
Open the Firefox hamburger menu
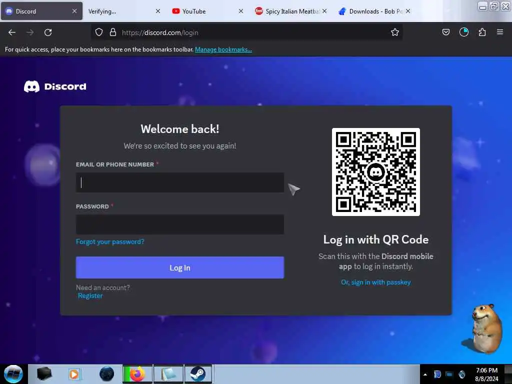[499, 32]
